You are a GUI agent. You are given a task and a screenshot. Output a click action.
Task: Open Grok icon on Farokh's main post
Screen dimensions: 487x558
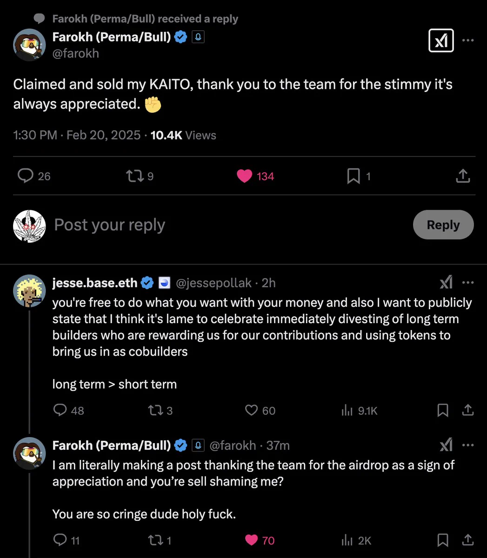click(x=440, y=41)
